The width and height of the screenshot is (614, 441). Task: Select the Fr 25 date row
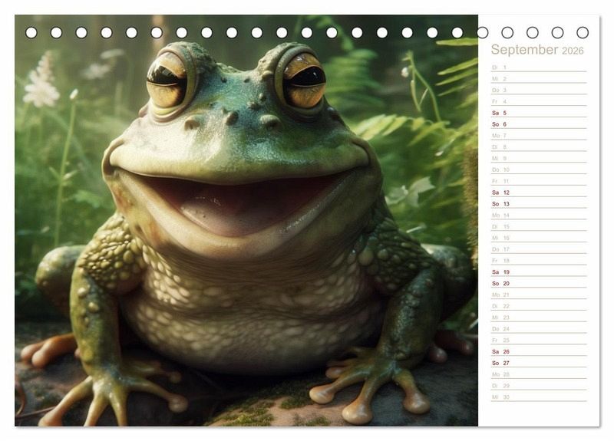[x=539, y=340]
